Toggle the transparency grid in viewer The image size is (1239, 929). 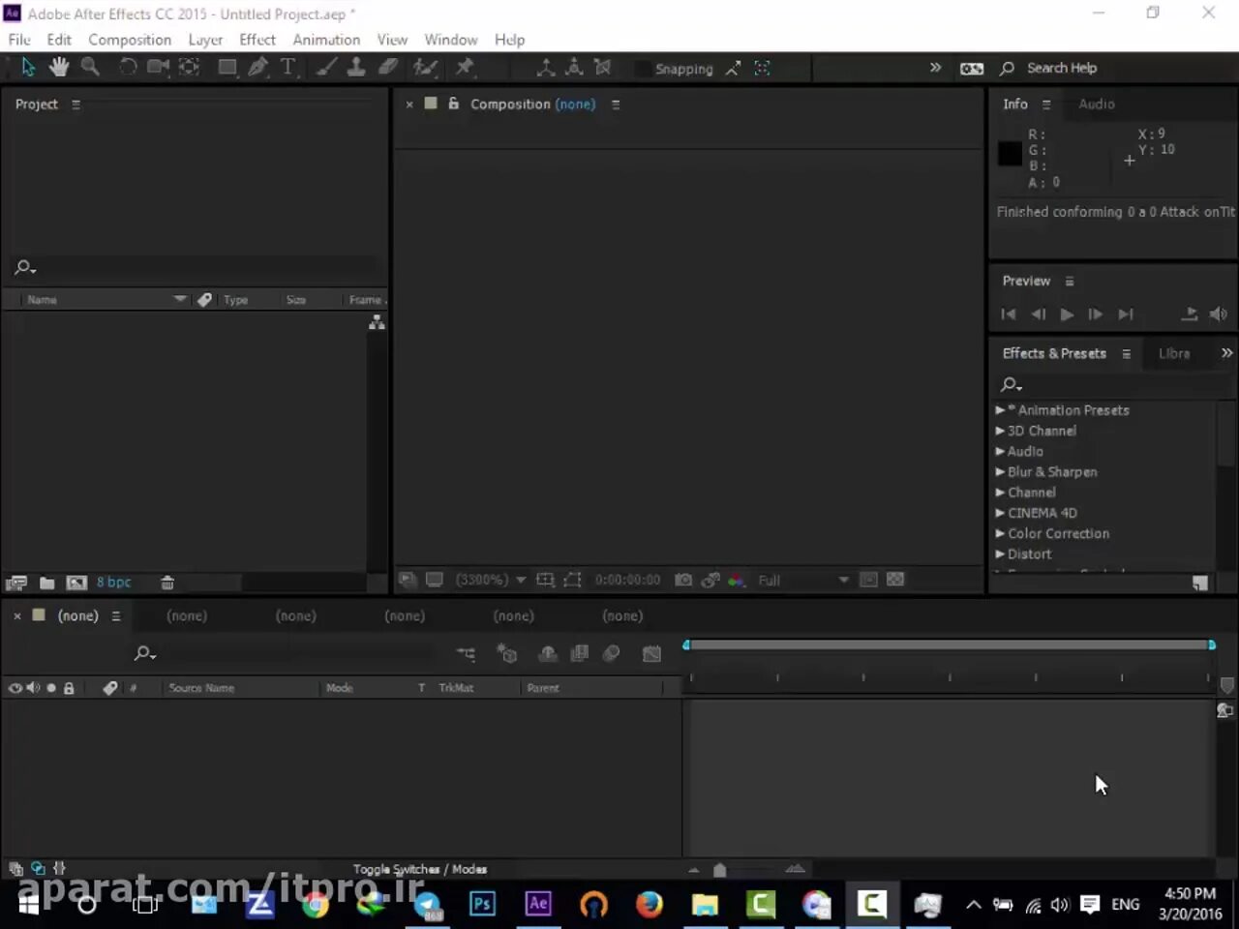coord(895,580)
